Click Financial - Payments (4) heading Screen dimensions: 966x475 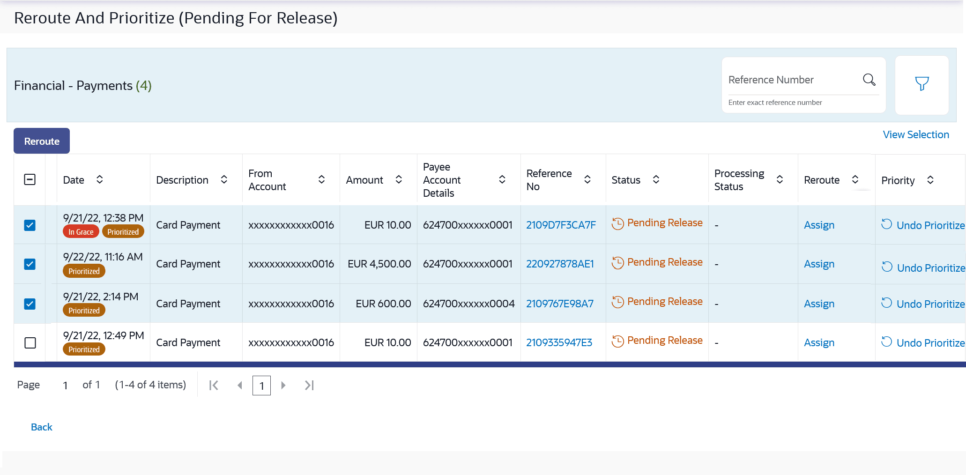(83, 86)
